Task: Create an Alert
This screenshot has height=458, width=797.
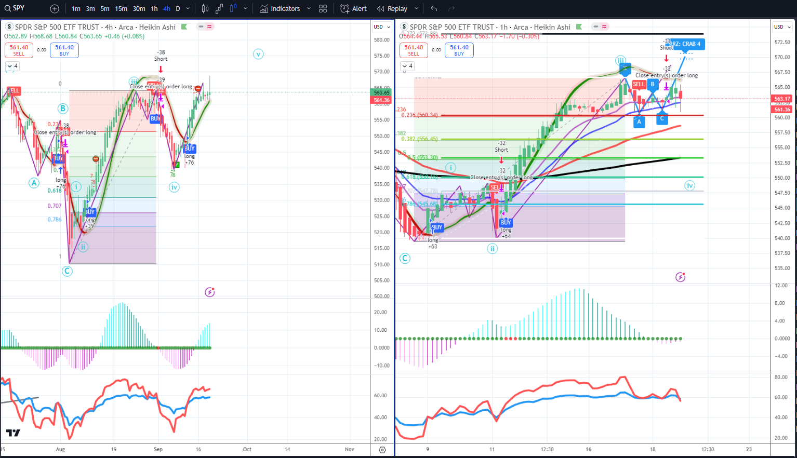Action: (x=353, y=9)
